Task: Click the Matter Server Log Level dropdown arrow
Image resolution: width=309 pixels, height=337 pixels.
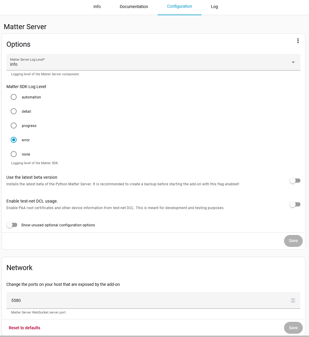Action: [x=293, y=62]
